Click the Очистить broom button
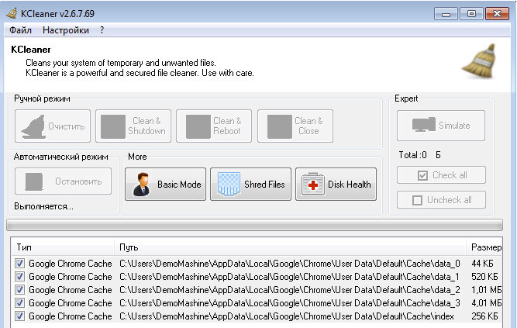This screenshot has width=517, height=328. [x=53, y=126]
